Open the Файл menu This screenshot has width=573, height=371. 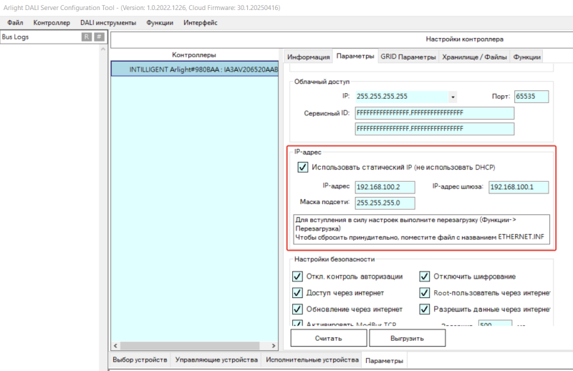click(15, 23)
